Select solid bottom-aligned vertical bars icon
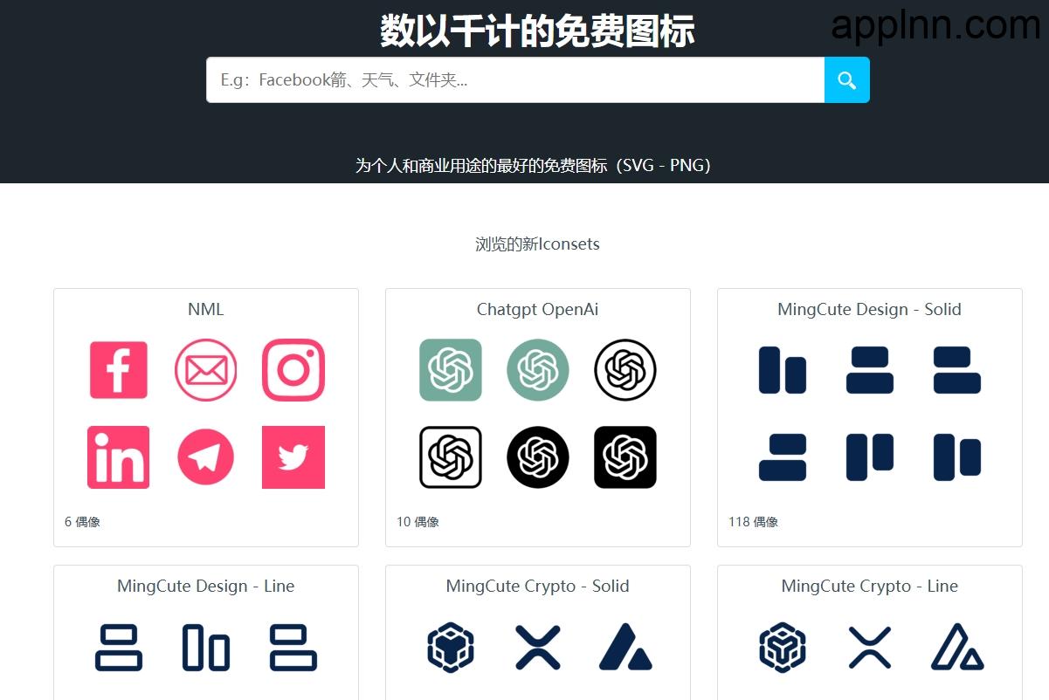The image size is (1049, 700). click(x=783, y=370)
